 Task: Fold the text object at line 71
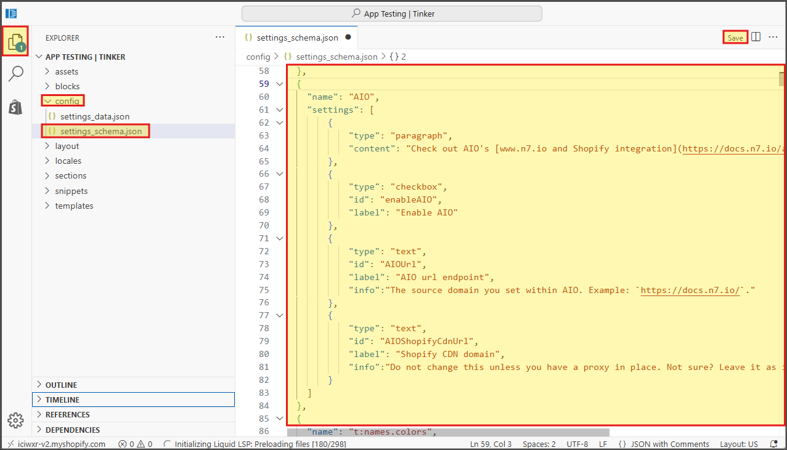click(x=280, y=238)
